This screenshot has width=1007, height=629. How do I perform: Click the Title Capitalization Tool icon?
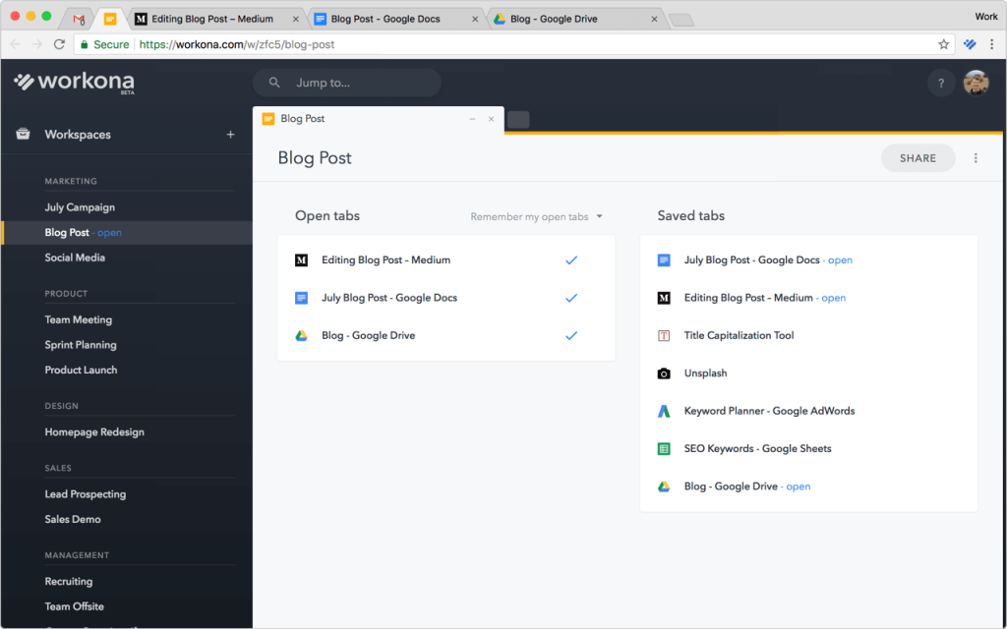point(665,335)
